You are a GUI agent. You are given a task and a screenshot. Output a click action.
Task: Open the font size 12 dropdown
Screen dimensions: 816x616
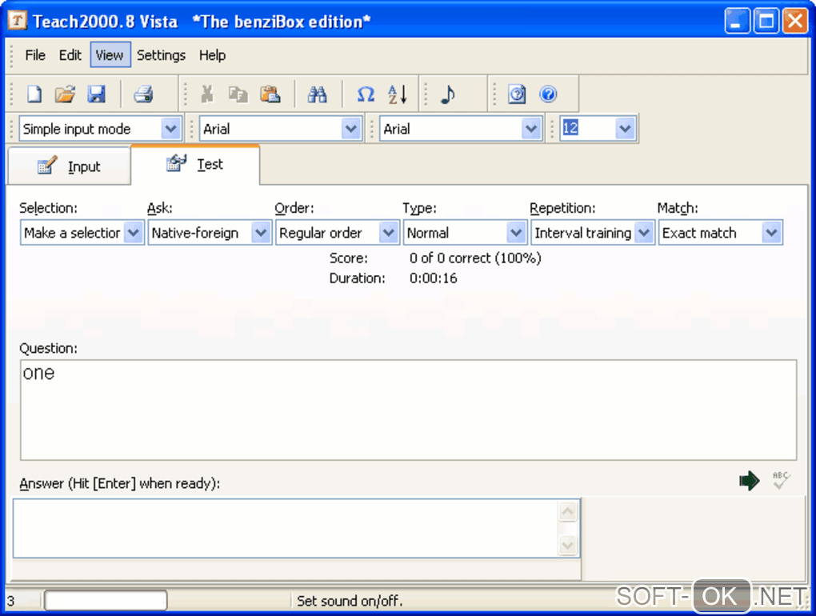(625, 129)
